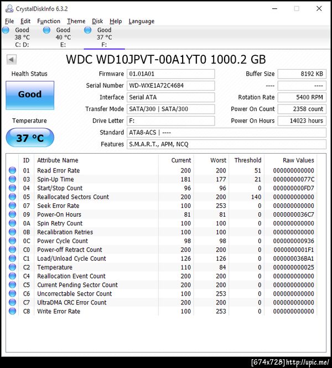This screenshot has height=368, width=332.
Task: Open the Language menu
Action: pos(142,22)
